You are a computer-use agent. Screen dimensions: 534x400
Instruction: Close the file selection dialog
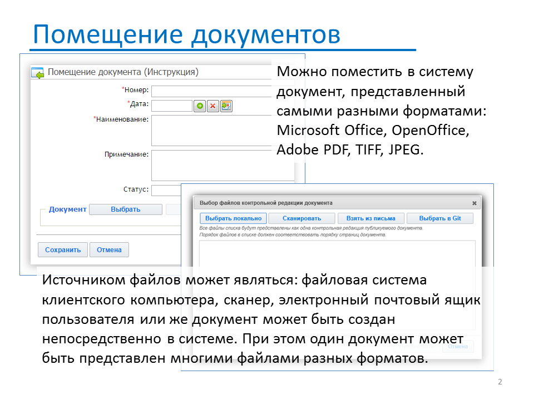click(x=474, y=203)
